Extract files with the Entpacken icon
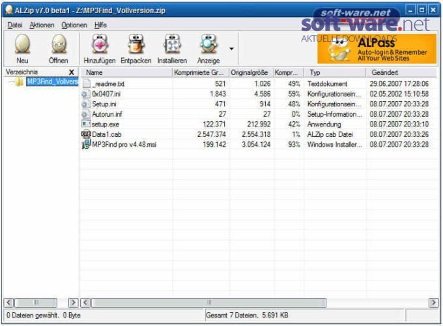Viewport: 443px width, 326px height. click(x=136, y=44)
